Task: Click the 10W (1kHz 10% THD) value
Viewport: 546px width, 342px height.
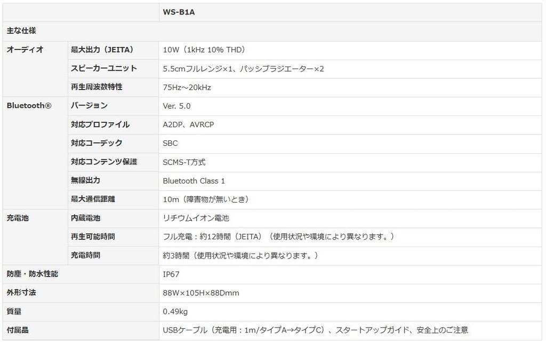Action: click(204, 50)
